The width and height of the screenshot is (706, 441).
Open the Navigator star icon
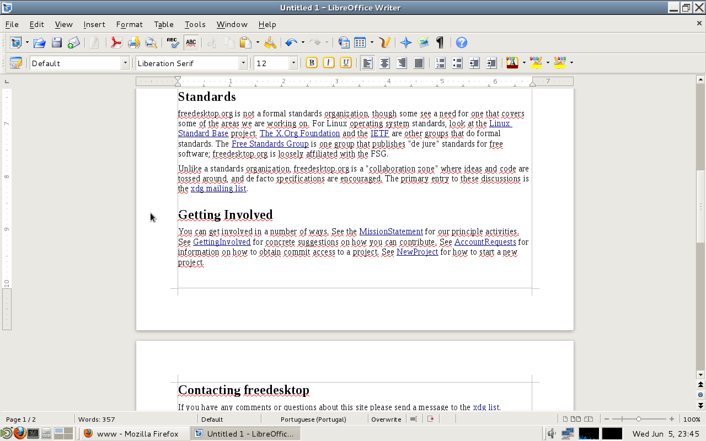[406, 42]
